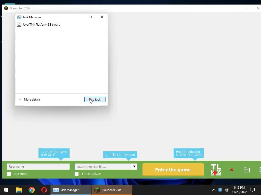
Task: Click the TLauncher grass block title icon
Action: click(x=6, y=8)
